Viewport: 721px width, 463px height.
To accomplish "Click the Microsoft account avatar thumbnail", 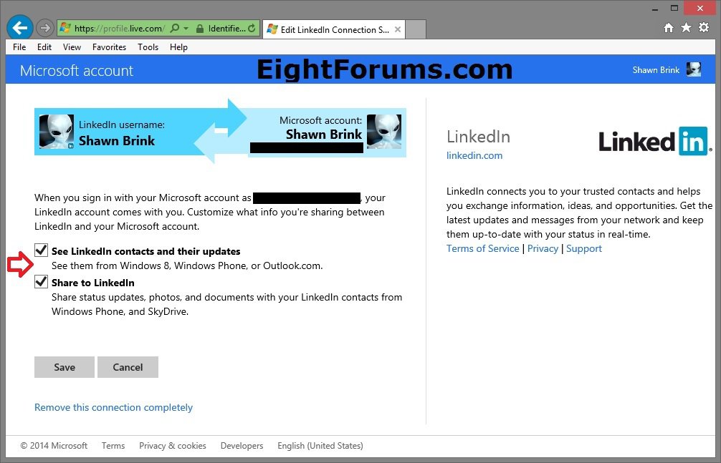I will [384, 132].
